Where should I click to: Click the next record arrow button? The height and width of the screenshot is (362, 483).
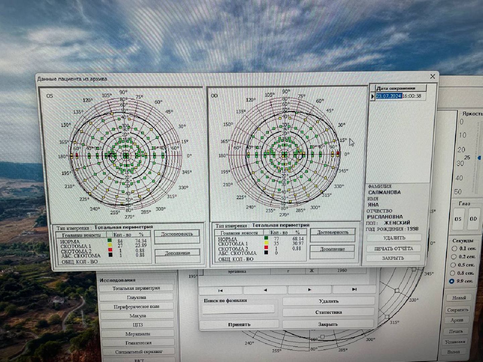click(309, 290)
